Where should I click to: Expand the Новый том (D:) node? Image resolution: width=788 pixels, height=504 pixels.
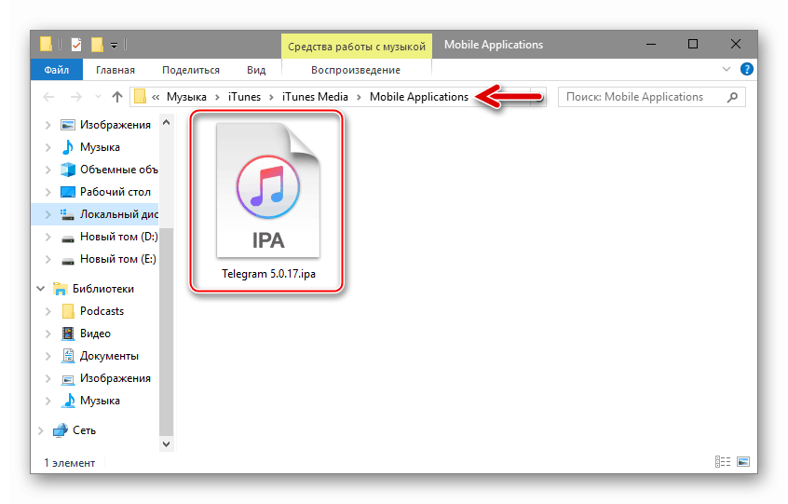click(x=48, y=237)
